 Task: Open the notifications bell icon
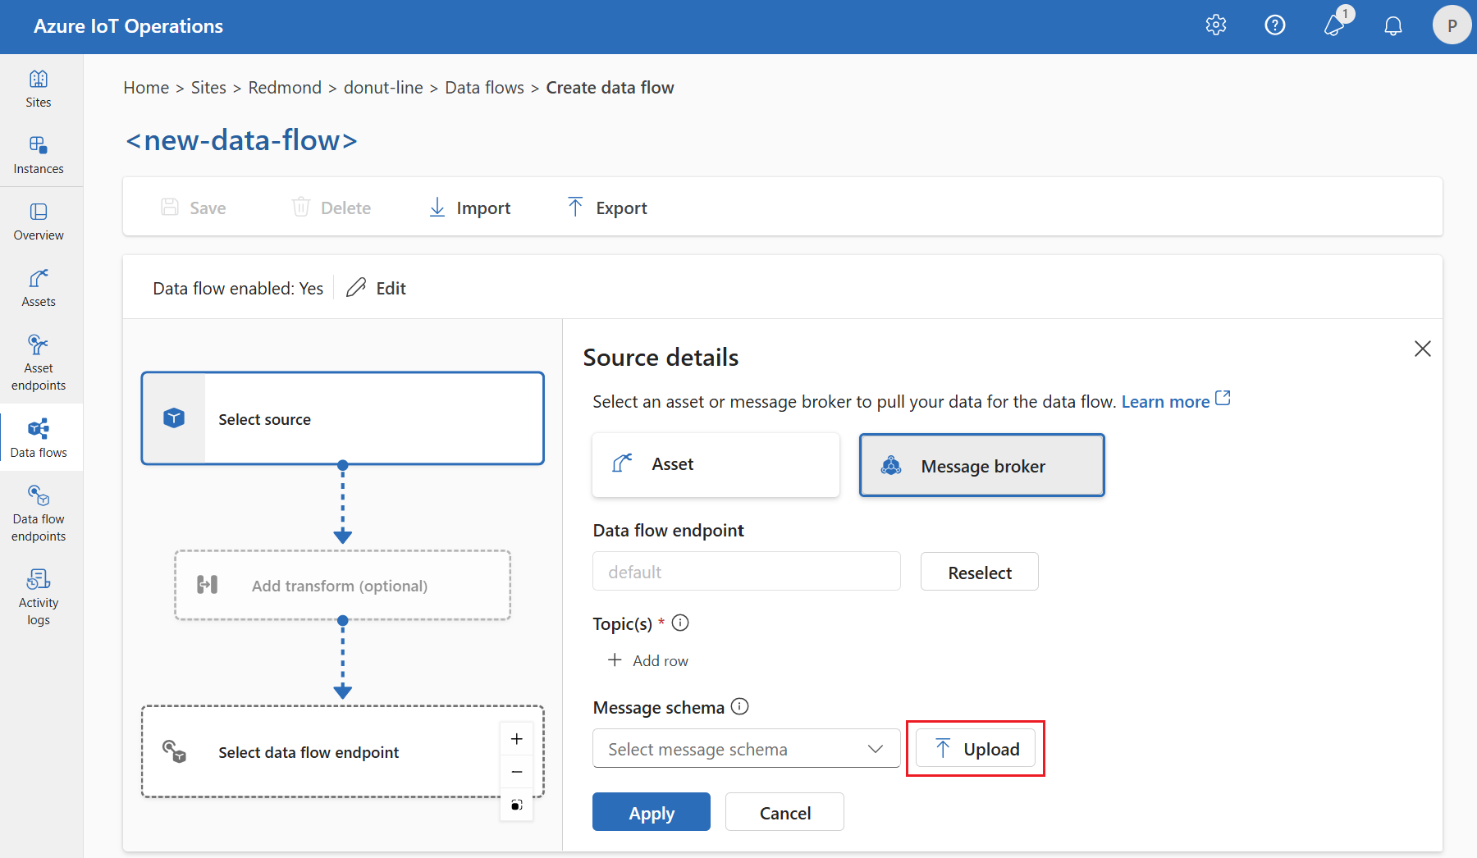click(x=1393, y=26)
